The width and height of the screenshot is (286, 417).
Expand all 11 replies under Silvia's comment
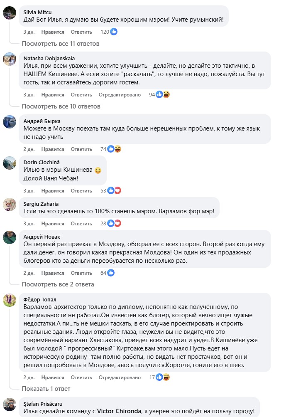(x=61, y=44)
